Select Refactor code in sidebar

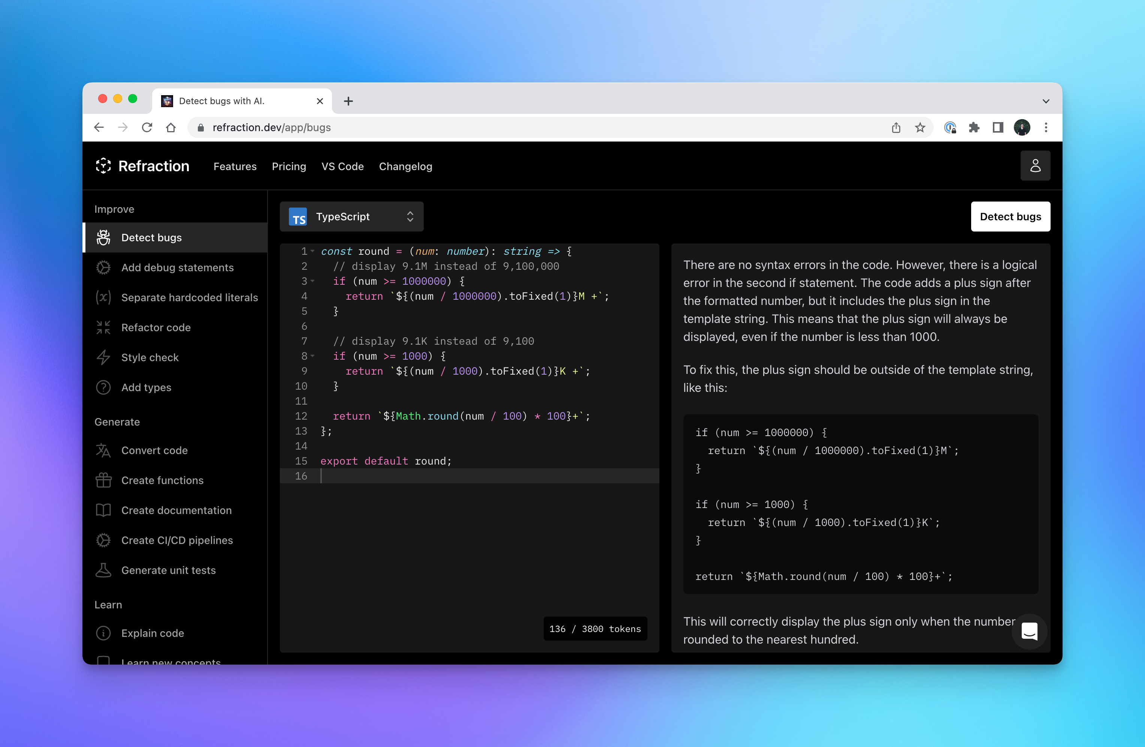pos(175,327)
